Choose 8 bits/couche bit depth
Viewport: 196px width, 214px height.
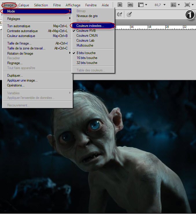[x=86, y=53]
